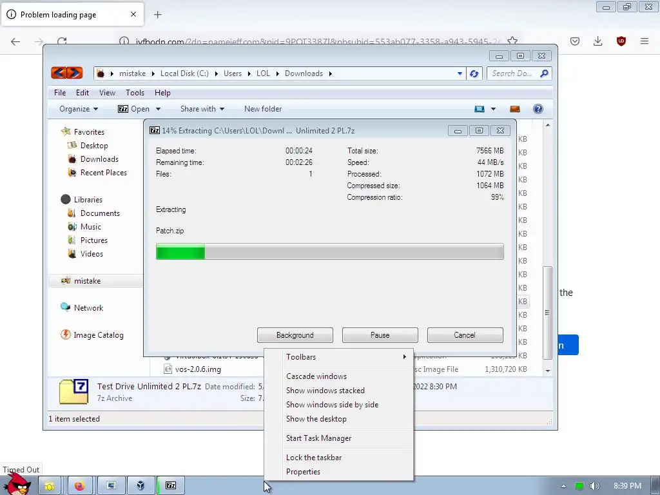Click the Explorer vertical scrollbar thumb
The image size is (660, 495).
click(547, 313)
